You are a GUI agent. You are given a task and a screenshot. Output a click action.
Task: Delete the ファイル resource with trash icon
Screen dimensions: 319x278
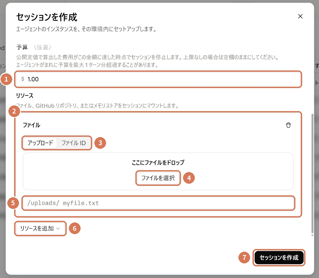(x=288, y=125)
